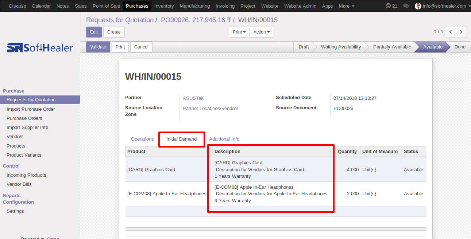Viewport: 471px width, 239px height.
Task: Sort by the Quantity column header
Action: [348, 152]
